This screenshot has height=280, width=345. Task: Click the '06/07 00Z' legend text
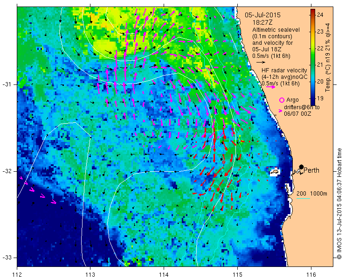(x=297, y=114)
